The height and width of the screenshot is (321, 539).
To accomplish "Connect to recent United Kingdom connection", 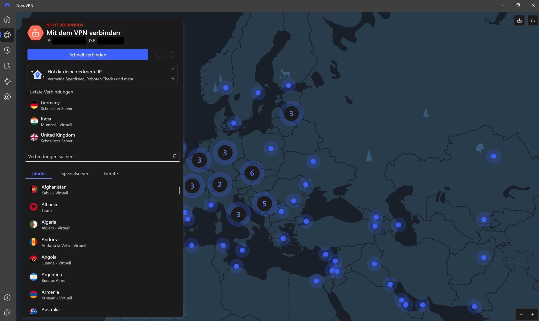I will [x=102, y=137].
